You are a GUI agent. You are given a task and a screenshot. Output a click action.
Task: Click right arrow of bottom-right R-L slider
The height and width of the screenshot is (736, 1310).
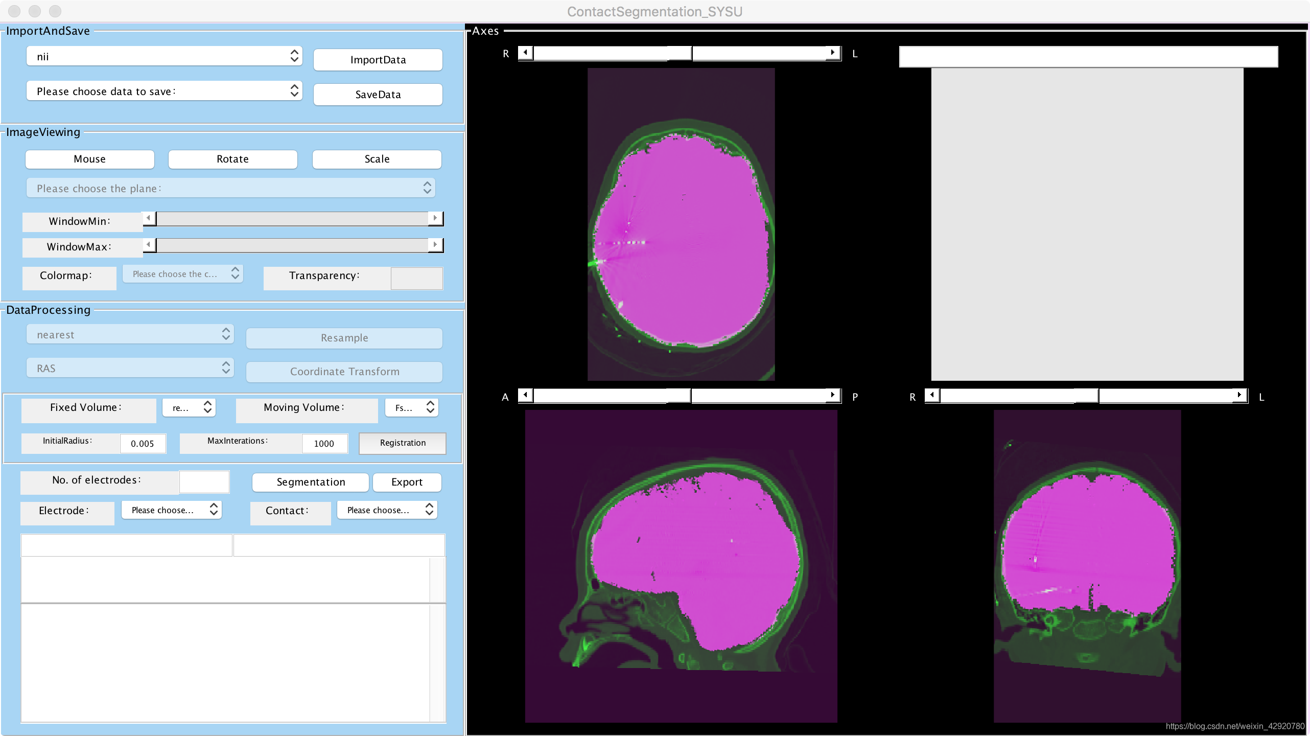click(x=1239, y=395)
